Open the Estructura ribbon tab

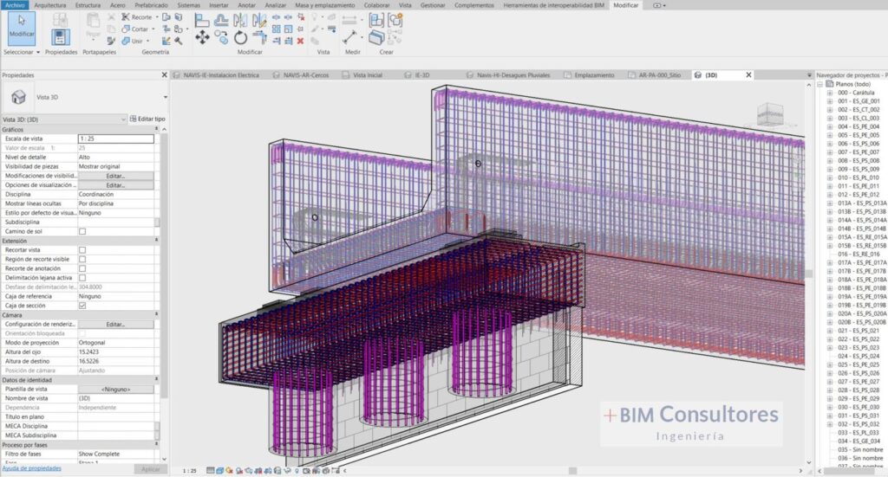(88, 5)
